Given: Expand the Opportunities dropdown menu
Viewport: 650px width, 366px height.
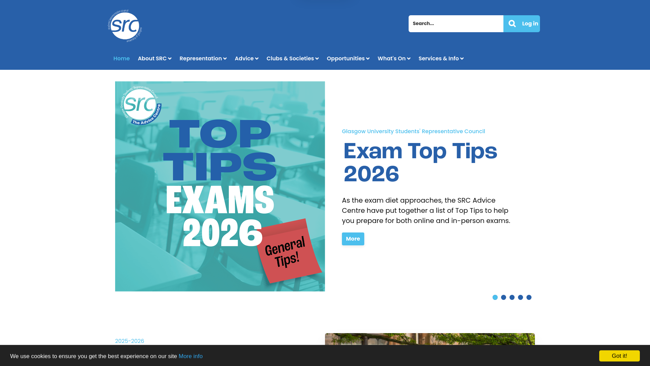Looking at the screenshot, I should pyautogui.click(x=348, y=59).
